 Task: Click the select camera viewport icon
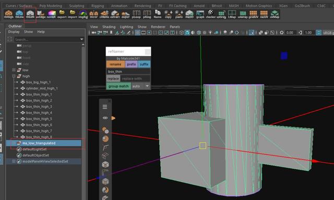[x=94, y=32]
